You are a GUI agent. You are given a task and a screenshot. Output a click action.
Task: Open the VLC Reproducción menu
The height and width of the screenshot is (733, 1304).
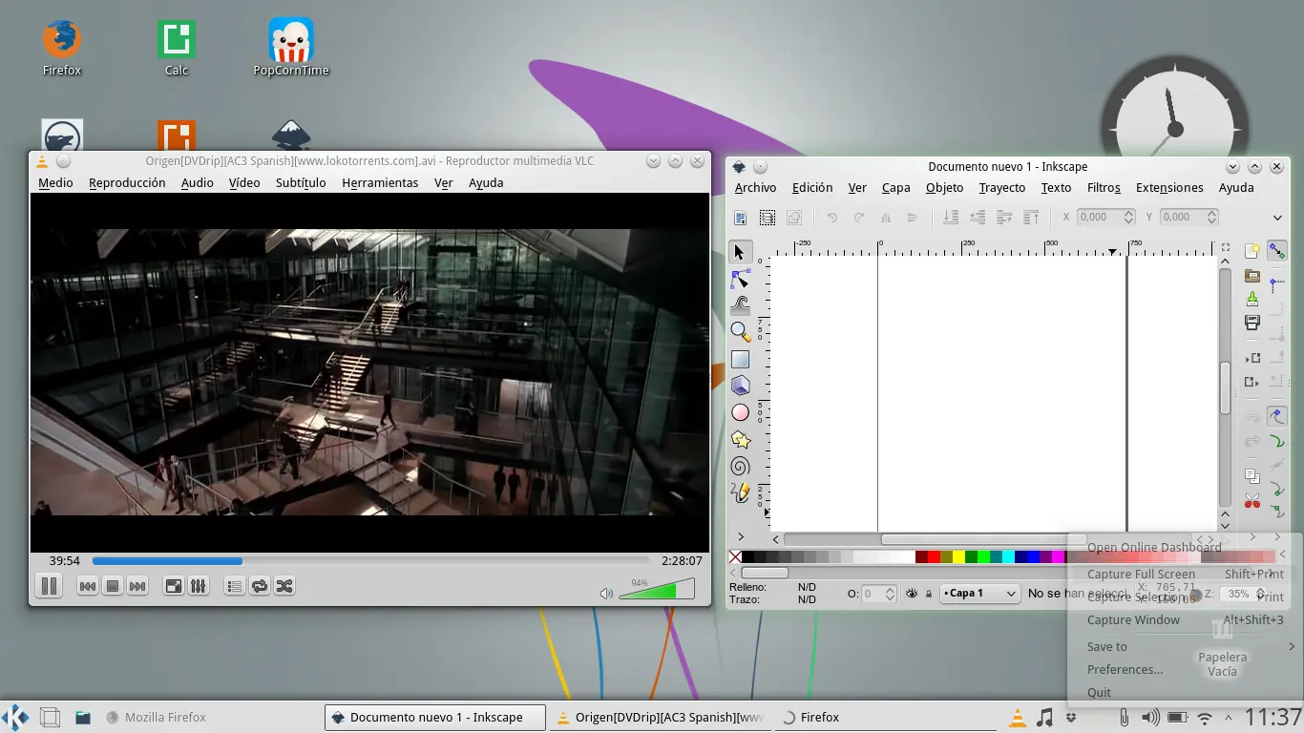[x=127, y=182]
